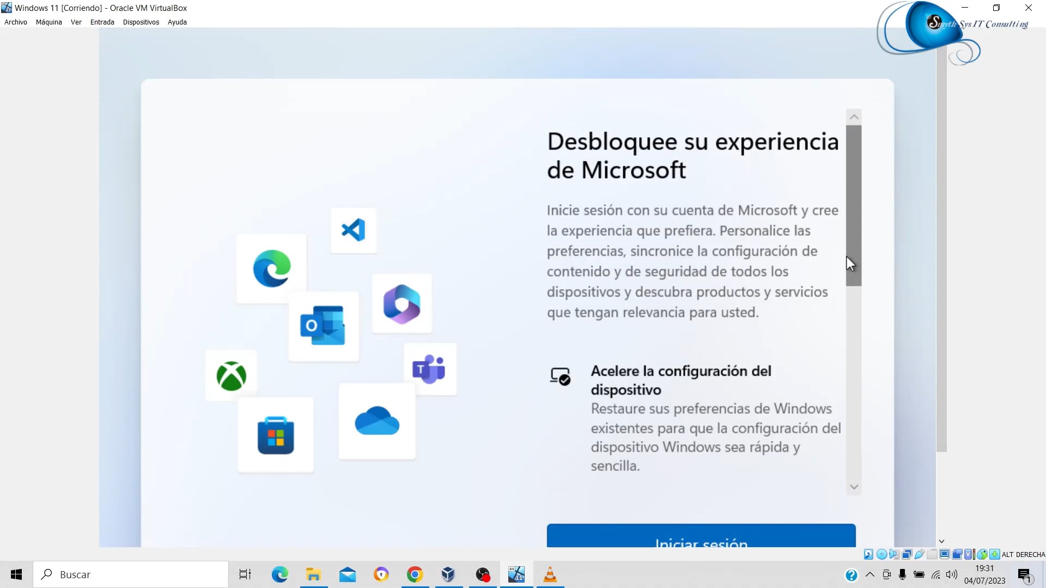Screen dimensions: 1046x588
Task: Open the Máquina menu
Action: click(x=48, y=22)
